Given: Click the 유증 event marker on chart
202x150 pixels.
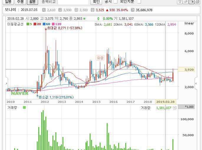Looking at the screenshot, I should (x=100, y=58).
